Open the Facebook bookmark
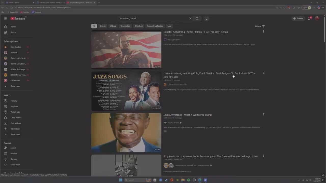 click(x=37, y=12)
